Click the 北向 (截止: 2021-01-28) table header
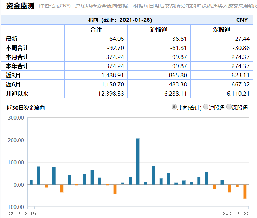 click(120, 20)
